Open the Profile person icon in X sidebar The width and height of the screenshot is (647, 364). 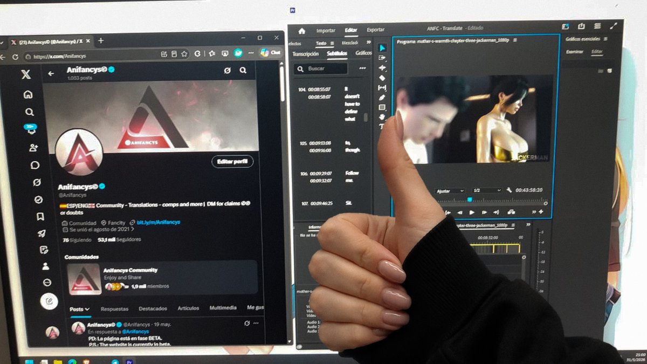click(45, 266)
